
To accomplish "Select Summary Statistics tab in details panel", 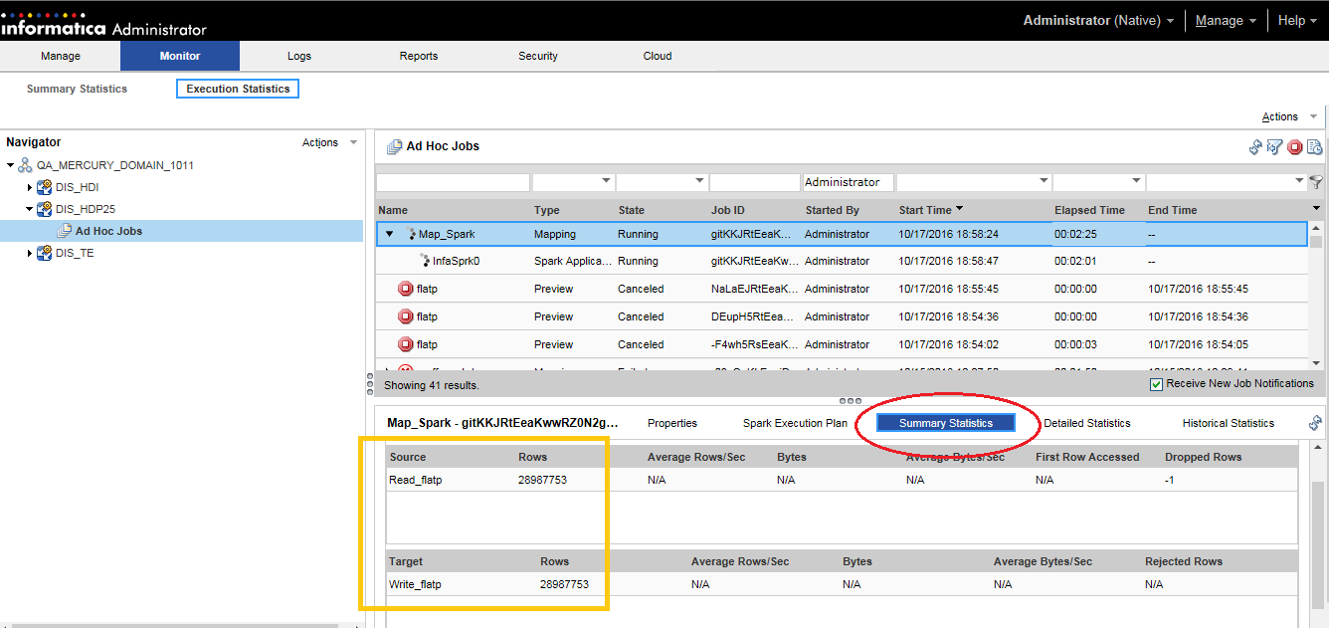I will (x=946, y=423).
